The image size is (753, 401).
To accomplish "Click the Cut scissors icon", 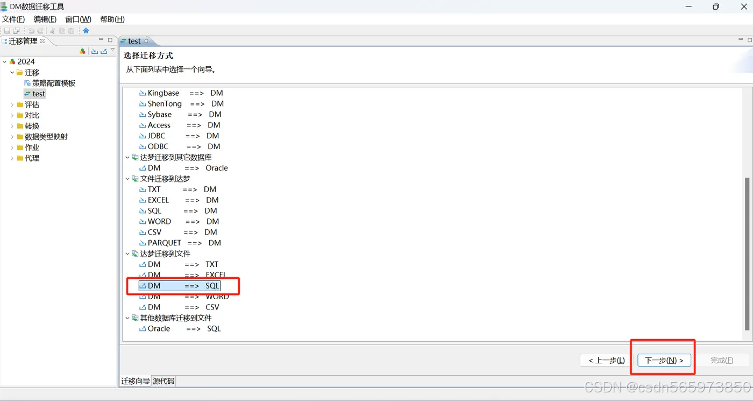I will (x=53, y=31).
